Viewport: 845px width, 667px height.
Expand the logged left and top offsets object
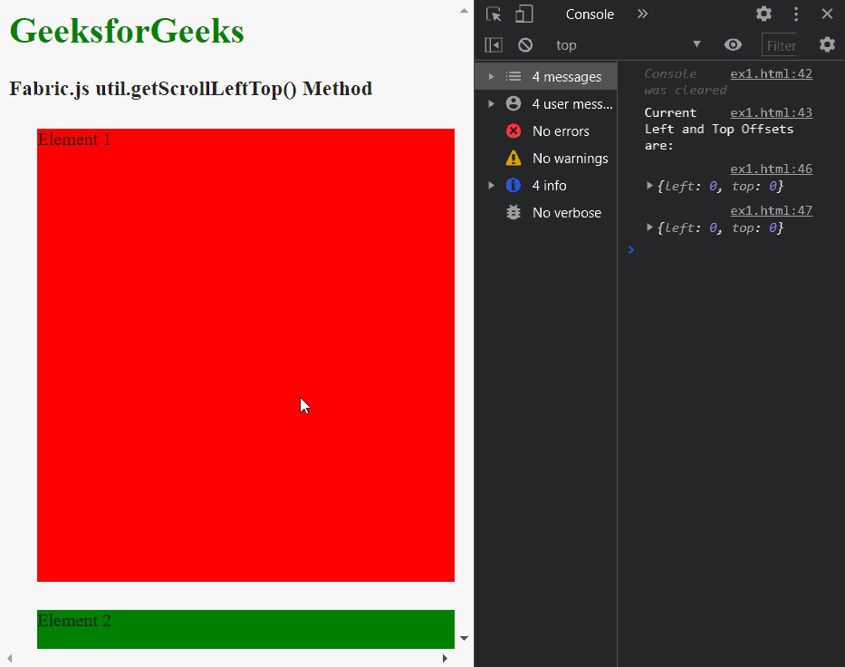(x=650, y=186)
